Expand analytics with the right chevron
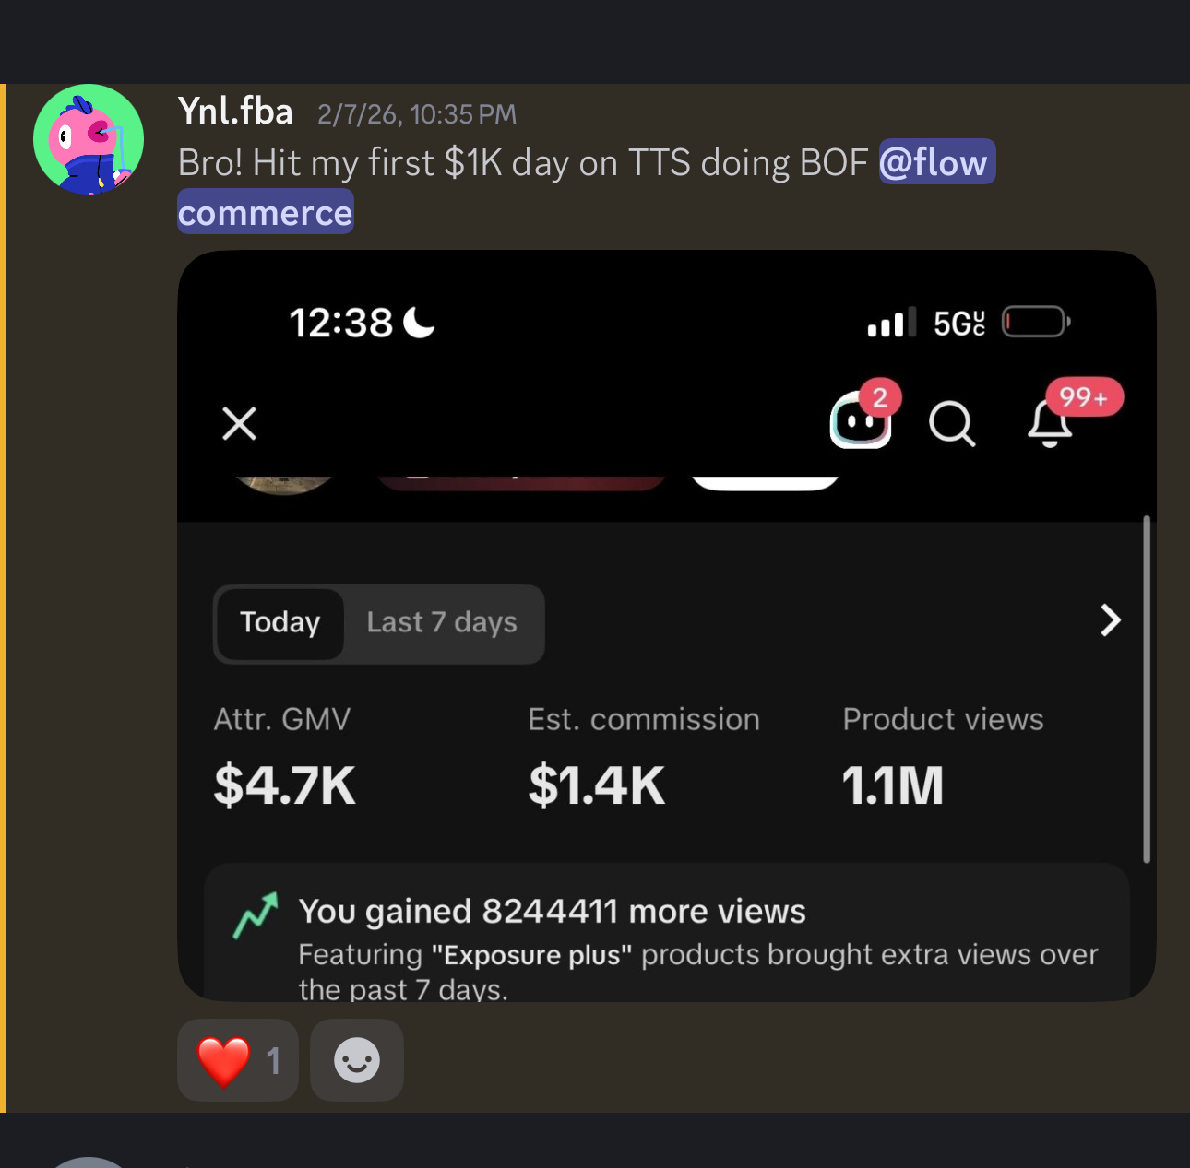Screen dimensions: 1190x1168 (1111, 620)
